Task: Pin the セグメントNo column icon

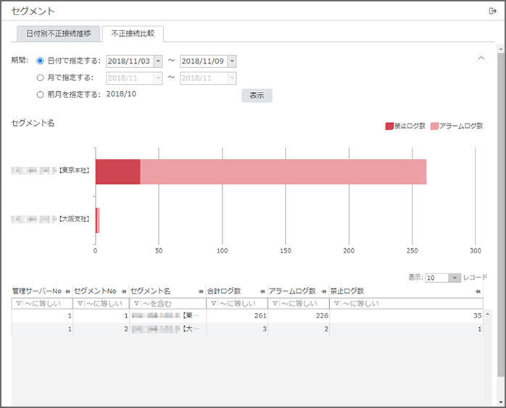Action: point(124,292)
